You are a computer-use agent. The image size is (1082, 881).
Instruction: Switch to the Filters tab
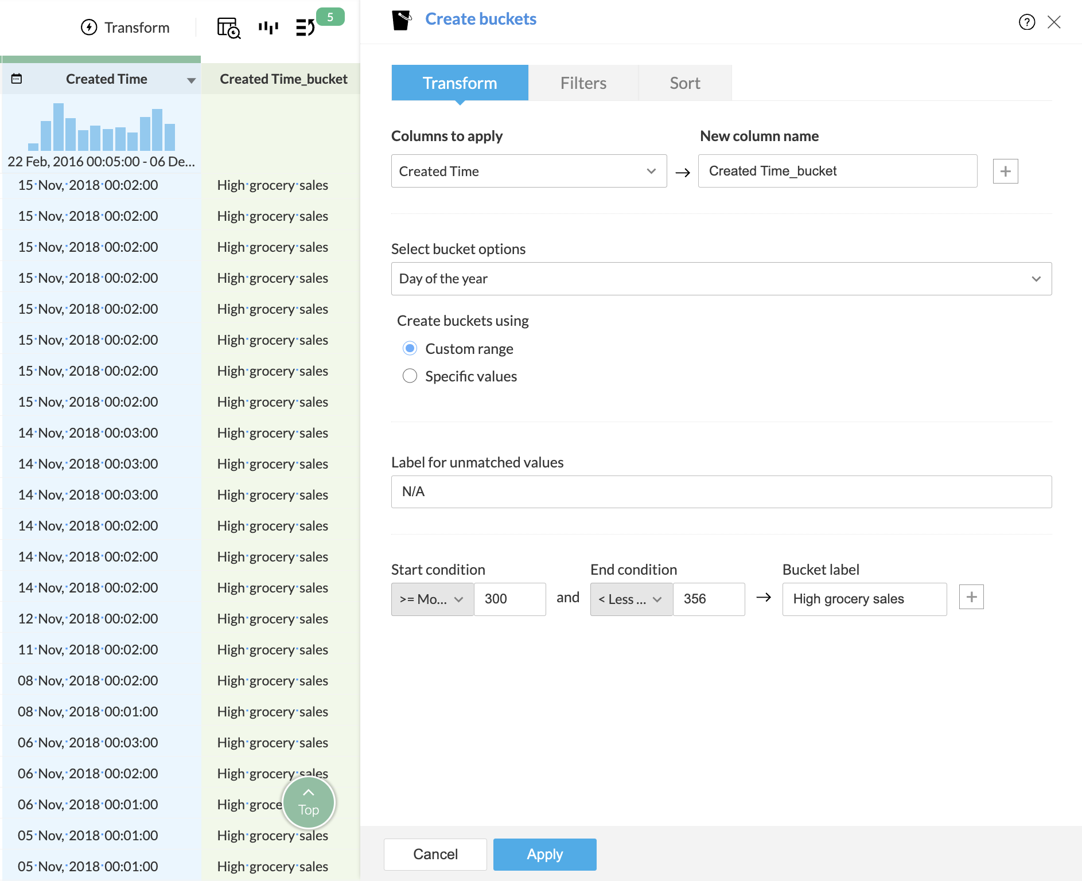pyautogui.click(x=583, y=83)
